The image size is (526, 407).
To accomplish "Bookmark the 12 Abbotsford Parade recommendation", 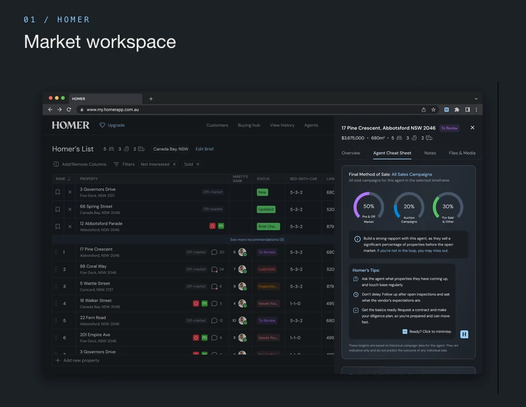I will pyautogui.click(x=58, y=226).
